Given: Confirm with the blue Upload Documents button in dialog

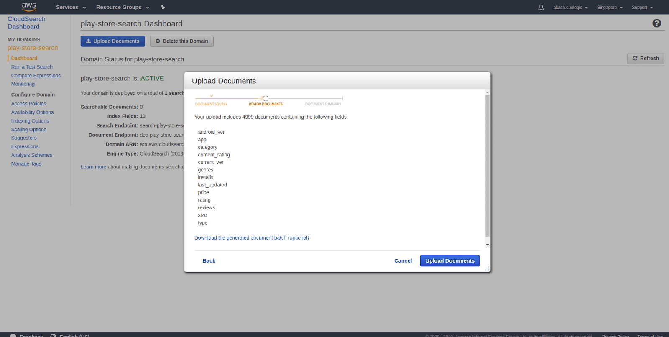Looking at the screenshot, I should [x=449, y=261].
